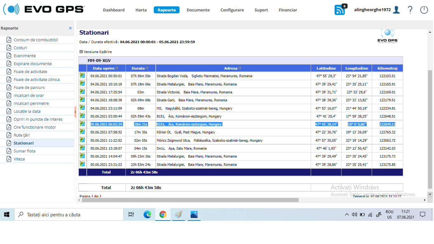The image size is (434, 244).
Task: Open the user profile icon for alingheorghe1972
Action: [396, 10]
